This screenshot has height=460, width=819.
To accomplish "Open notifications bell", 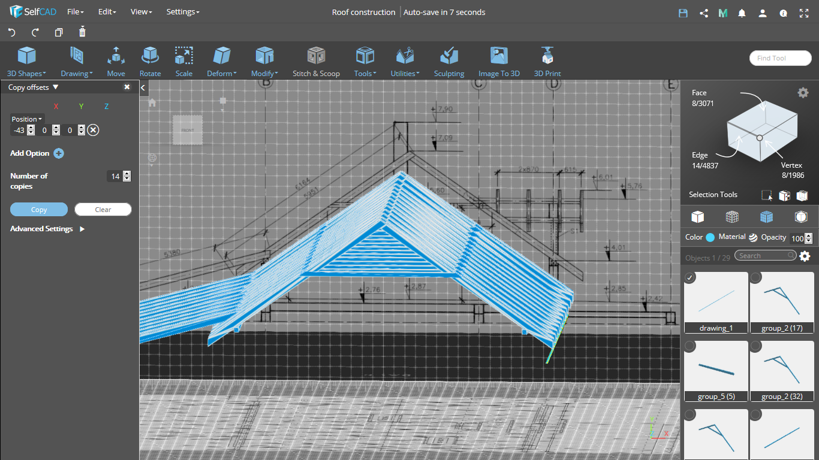I will point(742,13).
